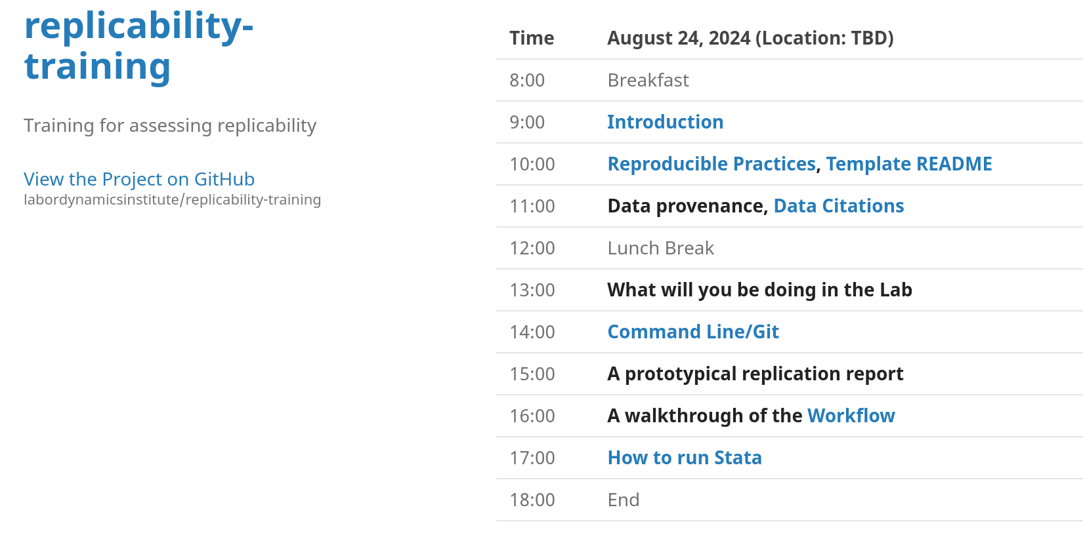Click the Workflow link
1083x539 pixels.
(851, 416)
